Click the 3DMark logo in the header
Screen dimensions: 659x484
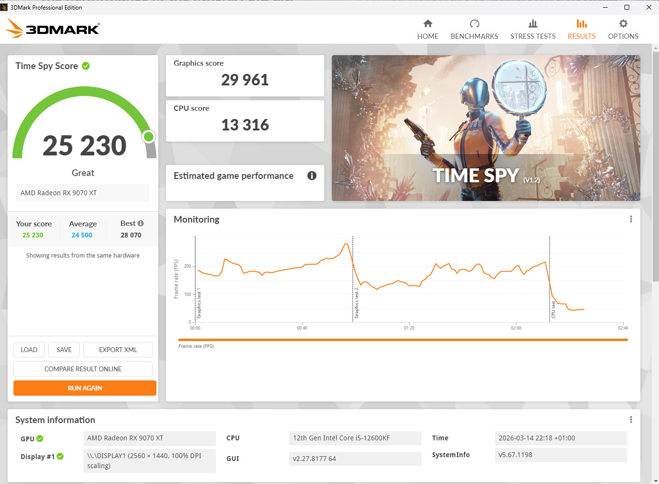click(52, 29)
